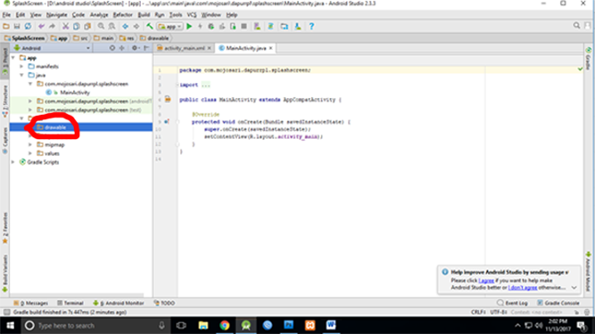Click the Replace icon in toolbar
Screen dimensions: 595x334
(112, 26)
